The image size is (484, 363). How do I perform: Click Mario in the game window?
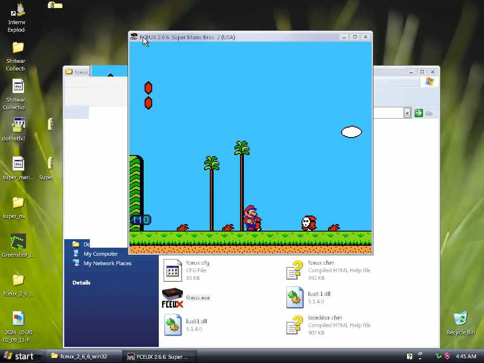[252, 218]
